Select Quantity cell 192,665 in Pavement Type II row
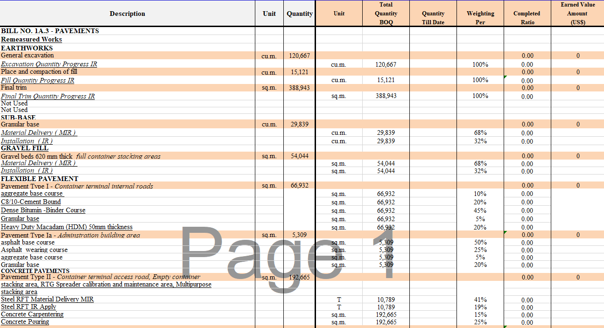Viewport: 604px width, 328px height. 299,277
